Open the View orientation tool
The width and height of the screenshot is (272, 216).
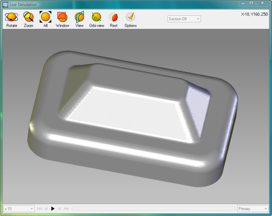pyautogui.click(x=79, y=20)
